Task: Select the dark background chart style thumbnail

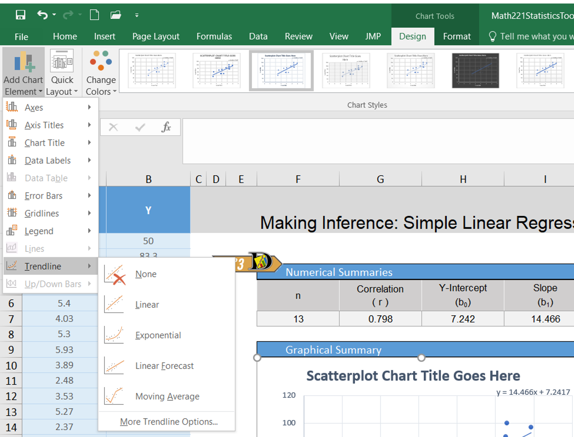Action: (475, 70)
